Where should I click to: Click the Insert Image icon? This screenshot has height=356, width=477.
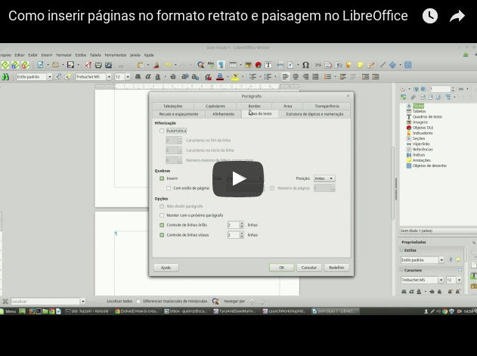(248, 65)
